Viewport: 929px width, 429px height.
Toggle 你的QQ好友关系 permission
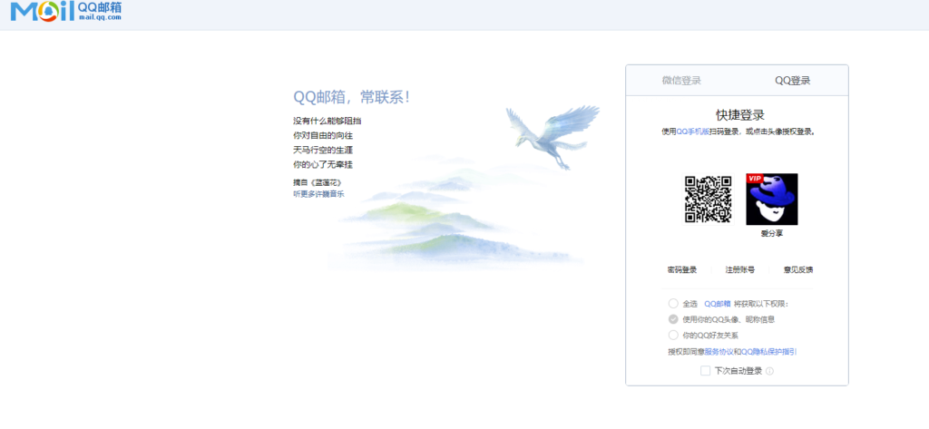click(x=673, y=335)
